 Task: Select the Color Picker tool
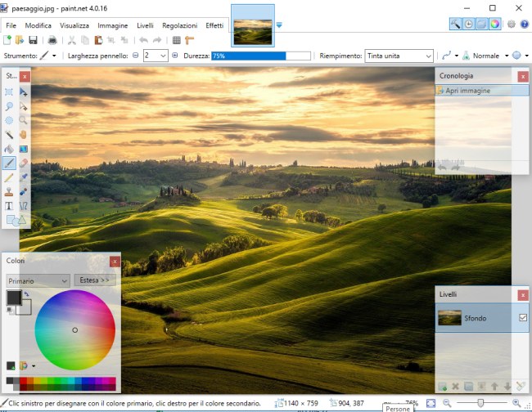[23, 177]
